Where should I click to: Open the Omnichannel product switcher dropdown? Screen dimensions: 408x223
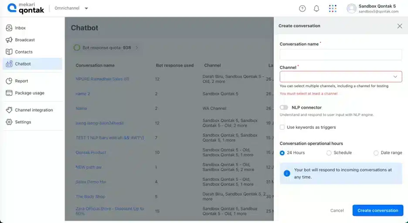(x=71, y=8)
